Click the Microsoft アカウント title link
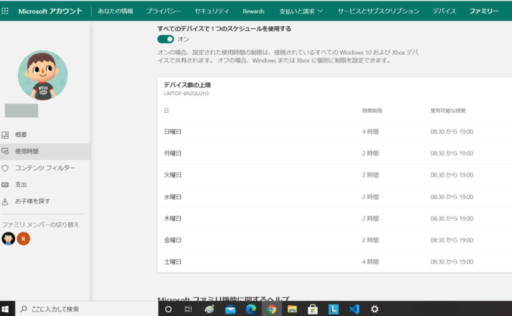This screenshot has width=512, height=316. [x=50, y=11]
